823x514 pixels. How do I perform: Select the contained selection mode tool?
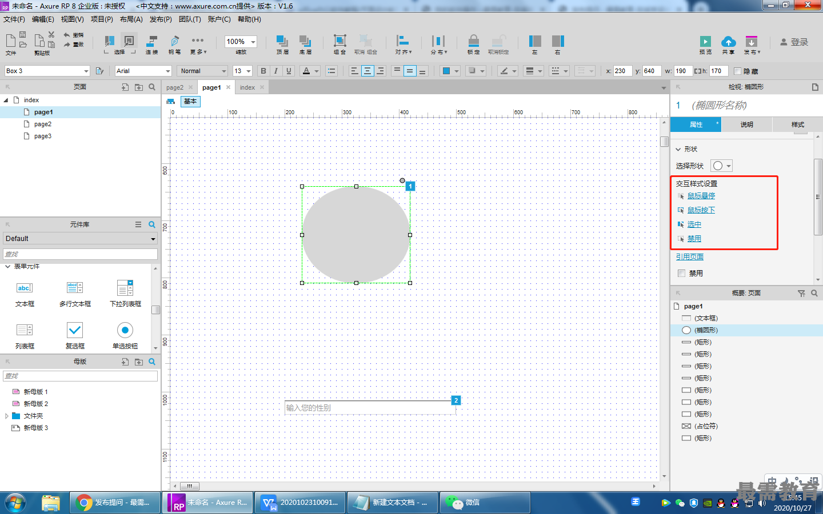coord(129,41)
